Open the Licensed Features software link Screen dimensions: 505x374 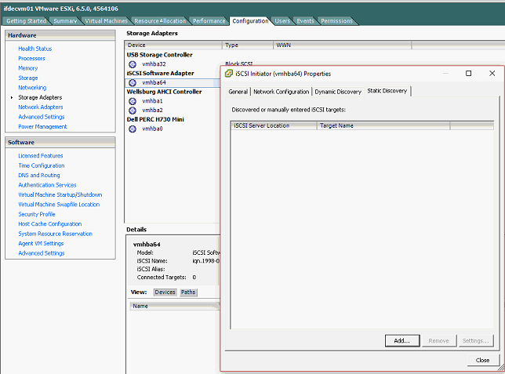[x=41, y=156]
